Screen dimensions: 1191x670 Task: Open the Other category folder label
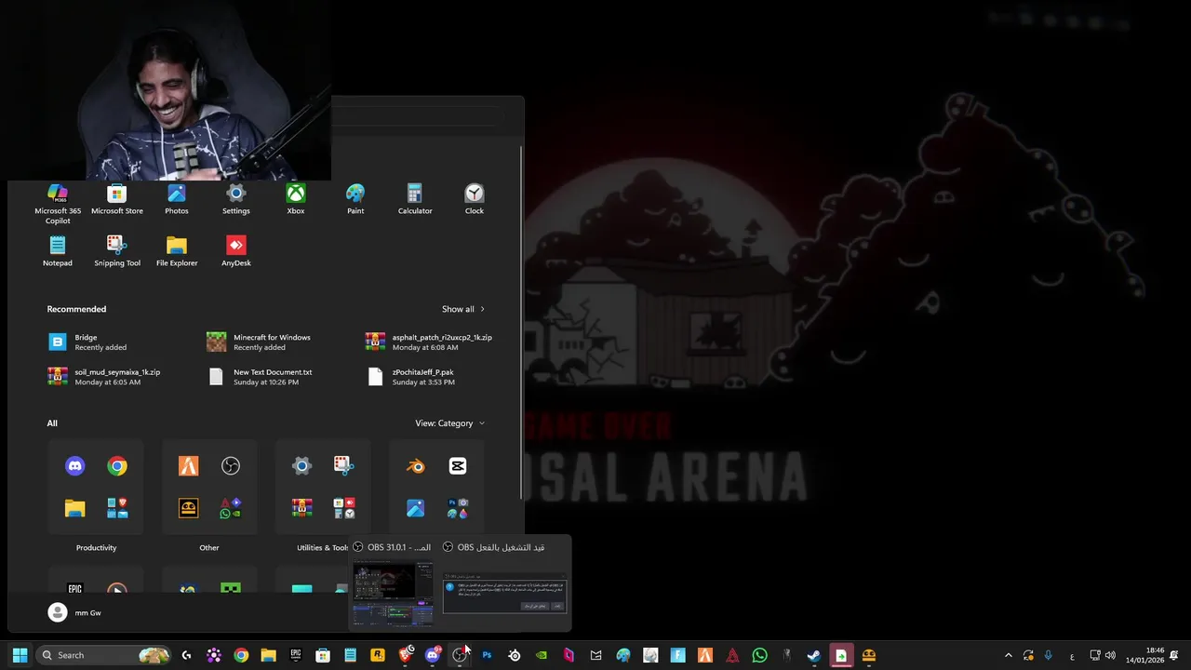click(209, 548)
